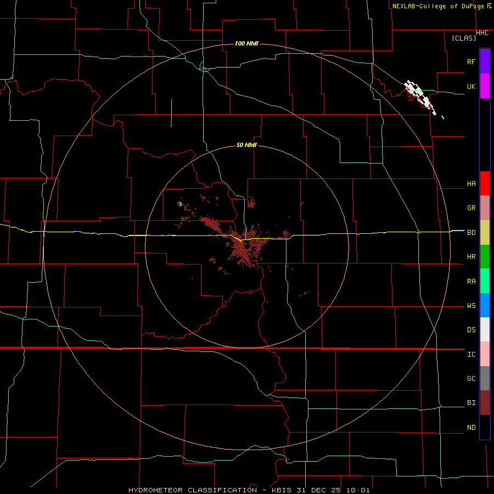Click the 31 DEC 25 date text

(319, 490)
